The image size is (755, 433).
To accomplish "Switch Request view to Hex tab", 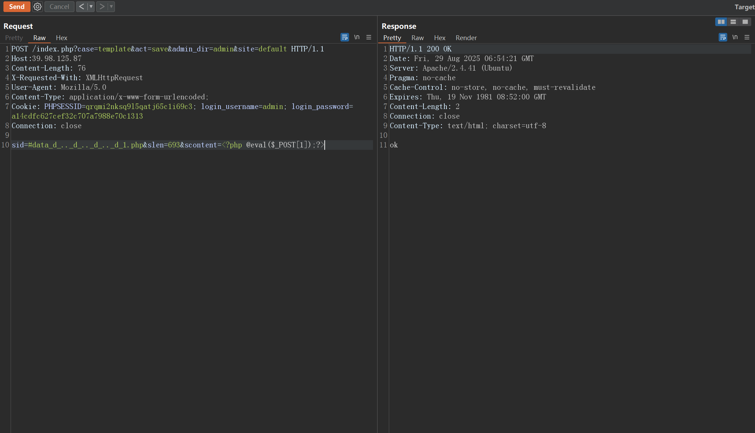I will pyautogui.click(x=61, y=38).
